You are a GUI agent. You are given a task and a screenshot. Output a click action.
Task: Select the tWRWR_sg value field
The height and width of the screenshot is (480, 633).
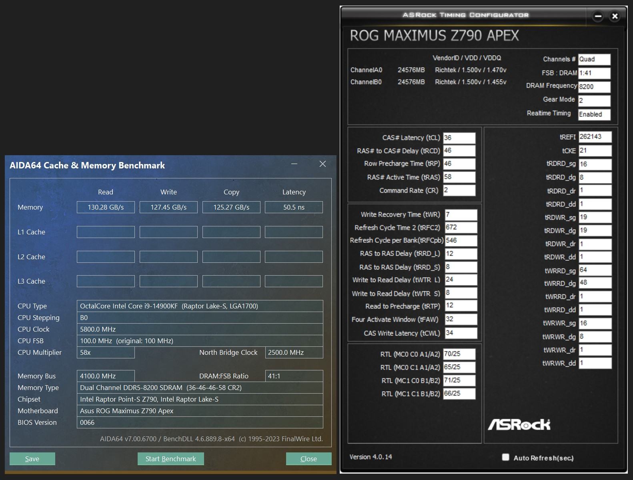tap(595, 324)
